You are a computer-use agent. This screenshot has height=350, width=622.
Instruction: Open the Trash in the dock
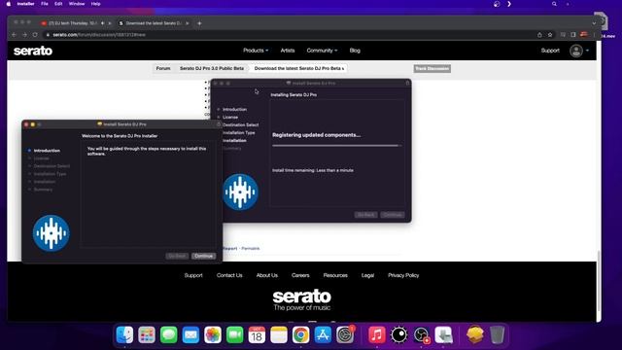[497, 334]
